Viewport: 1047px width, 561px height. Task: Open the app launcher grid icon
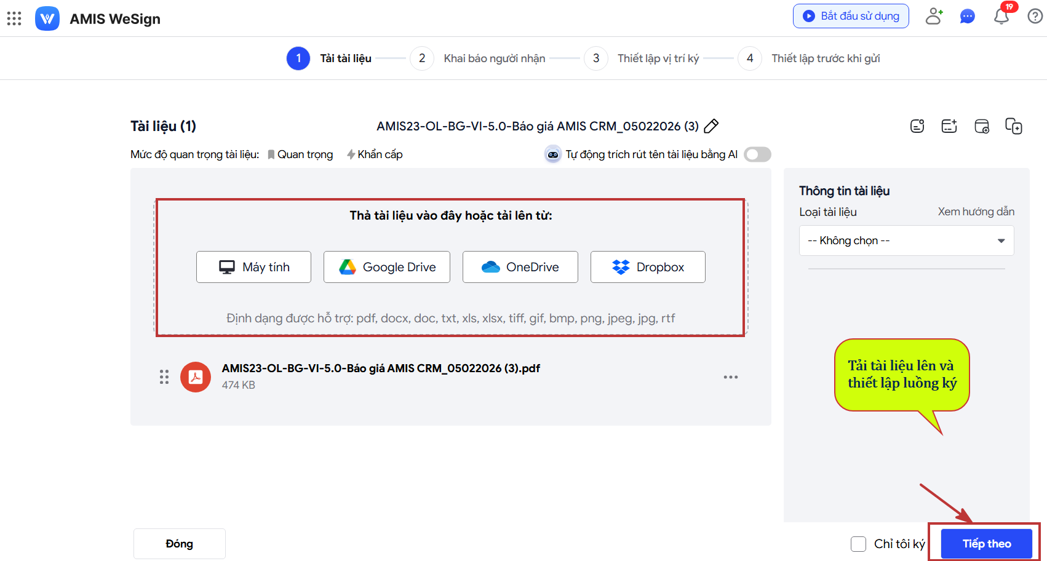[14, 18]
